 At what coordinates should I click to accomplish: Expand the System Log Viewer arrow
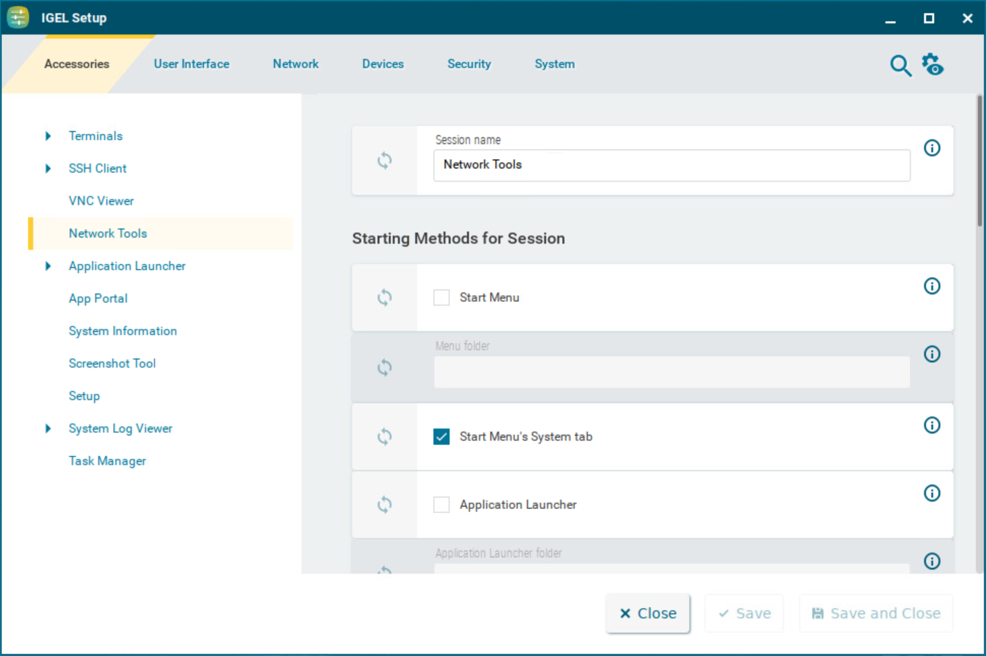pos(48,429)
